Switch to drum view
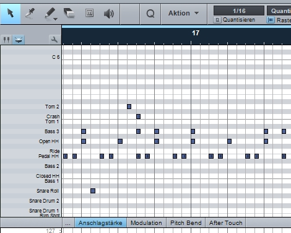The width and height of the screenshot is (291, 233). [x=19, y=40]
